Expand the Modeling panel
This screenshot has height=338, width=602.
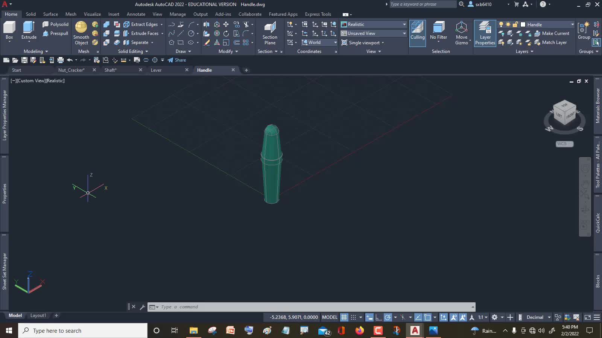coord(36,51)
